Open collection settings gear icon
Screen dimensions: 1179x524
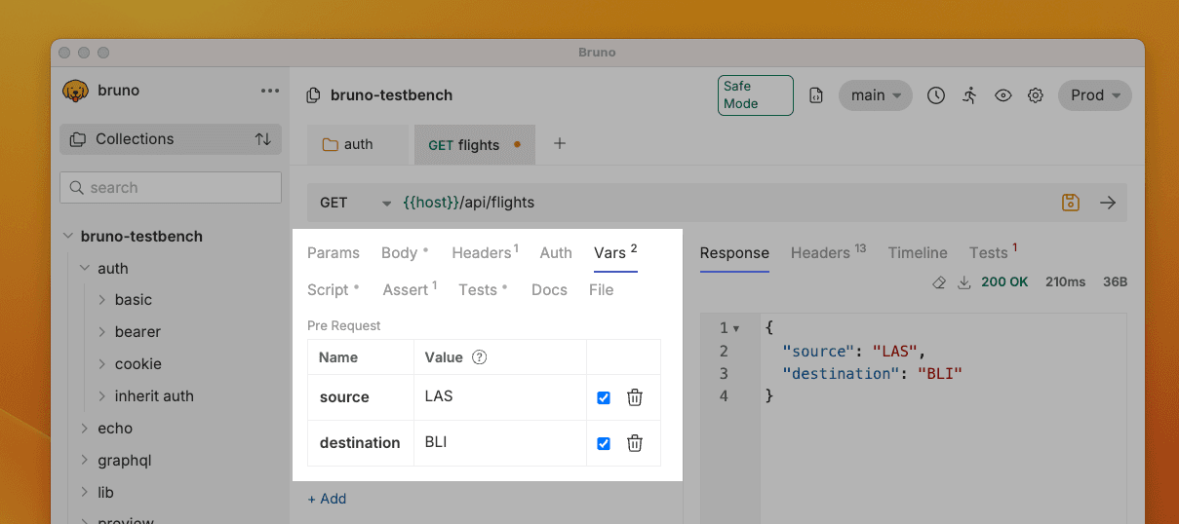click(x=1036, y=95)
